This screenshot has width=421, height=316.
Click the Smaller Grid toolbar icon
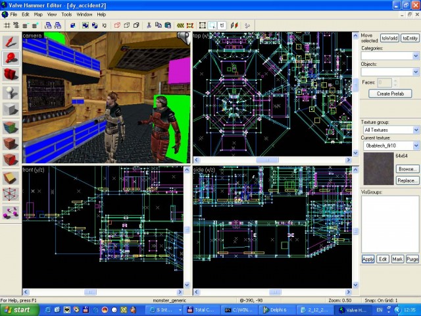click(x=26, y=26)
